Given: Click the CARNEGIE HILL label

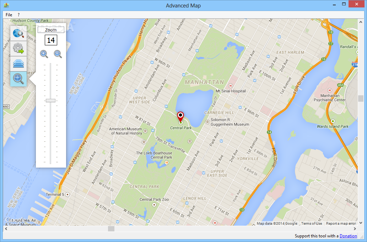Looking at the screenshot, I should click(219, 113).
